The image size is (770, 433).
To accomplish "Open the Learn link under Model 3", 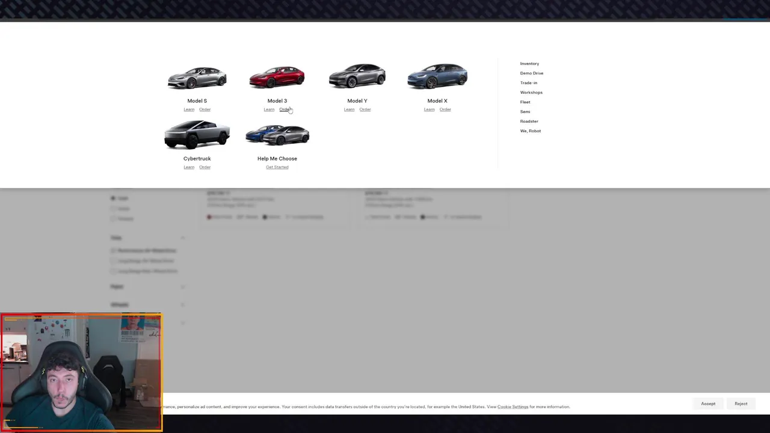I will click(269, 109).
